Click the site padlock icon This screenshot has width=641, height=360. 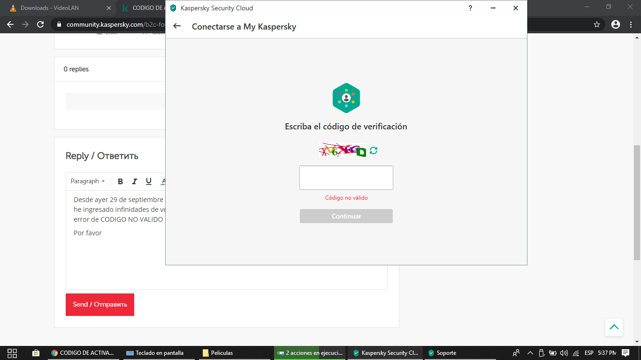[x=59, y=24]
